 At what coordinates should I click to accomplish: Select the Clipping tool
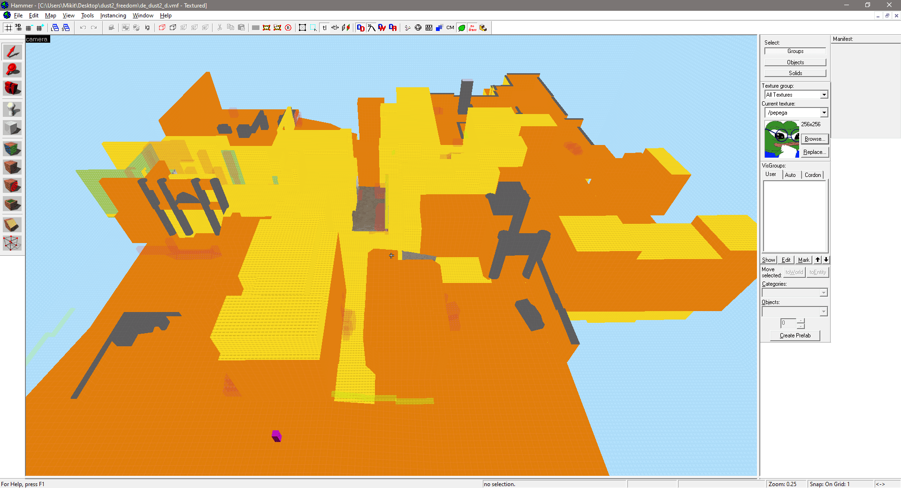pos(12,225)
